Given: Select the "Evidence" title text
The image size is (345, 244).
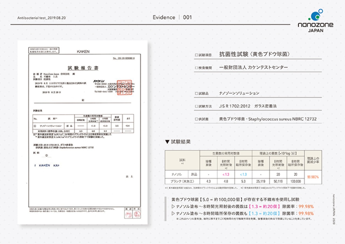Looking at the screenshot, I should coord(164,17).
